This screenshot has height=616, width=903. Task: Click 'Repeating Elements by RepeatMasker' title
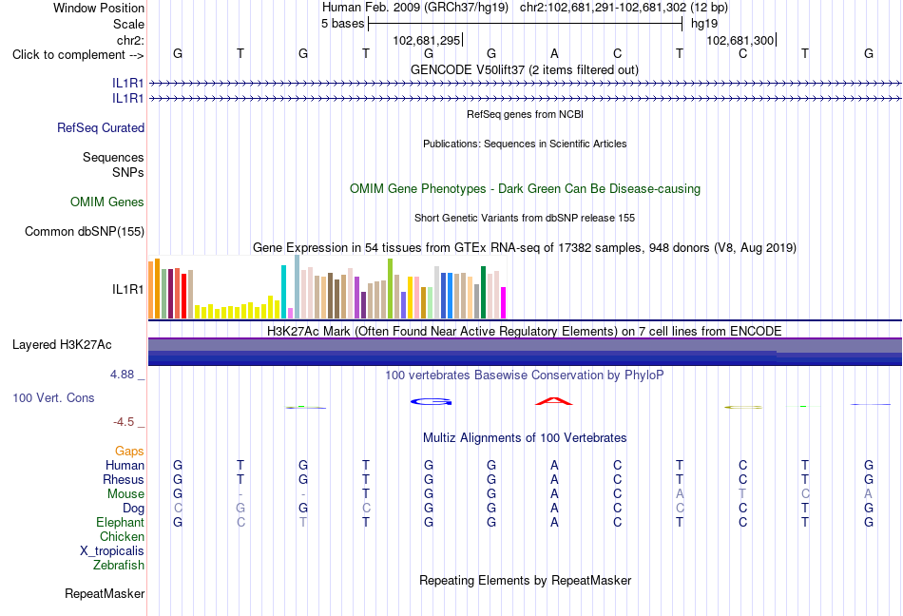(525, 580)
